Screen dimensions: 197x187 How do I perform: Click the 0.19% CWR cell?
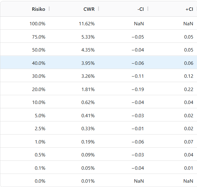click(x=88, y=142)
